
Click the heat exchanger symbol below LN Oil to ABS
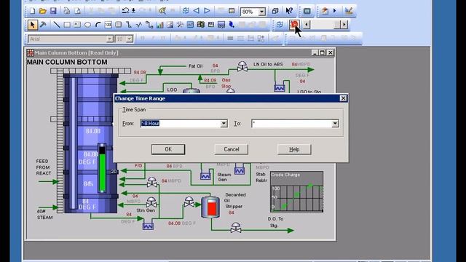tap(280, 88)
